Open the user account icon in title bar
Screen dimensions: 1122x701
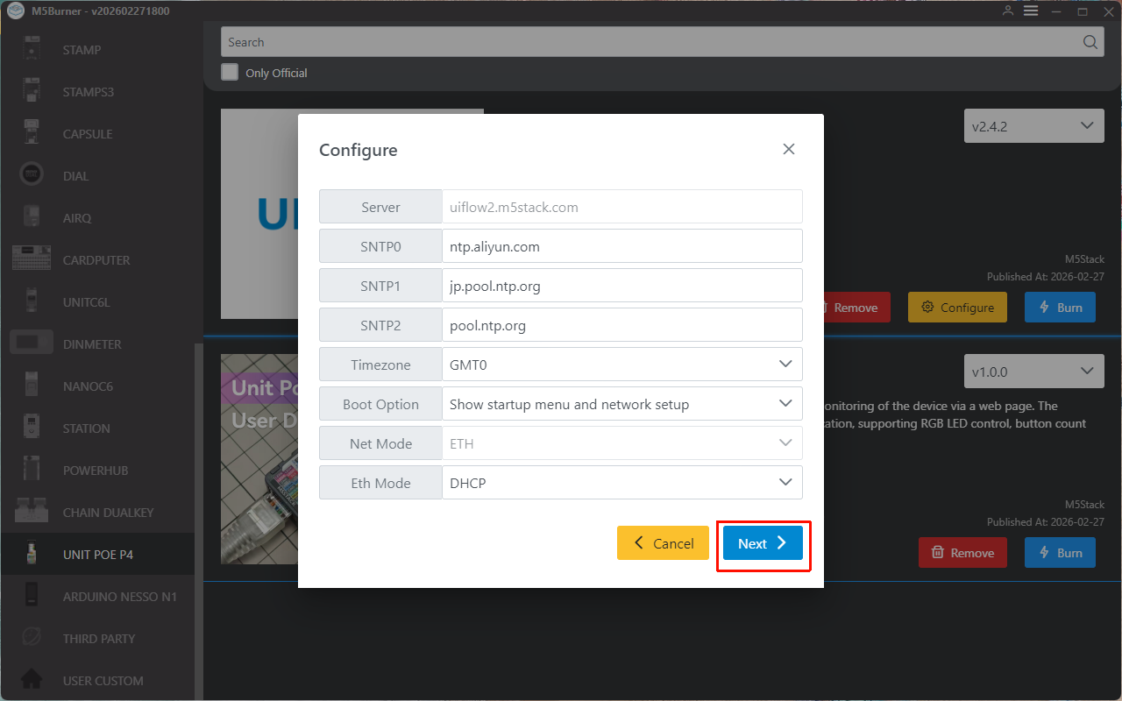tap(1008, 11)
